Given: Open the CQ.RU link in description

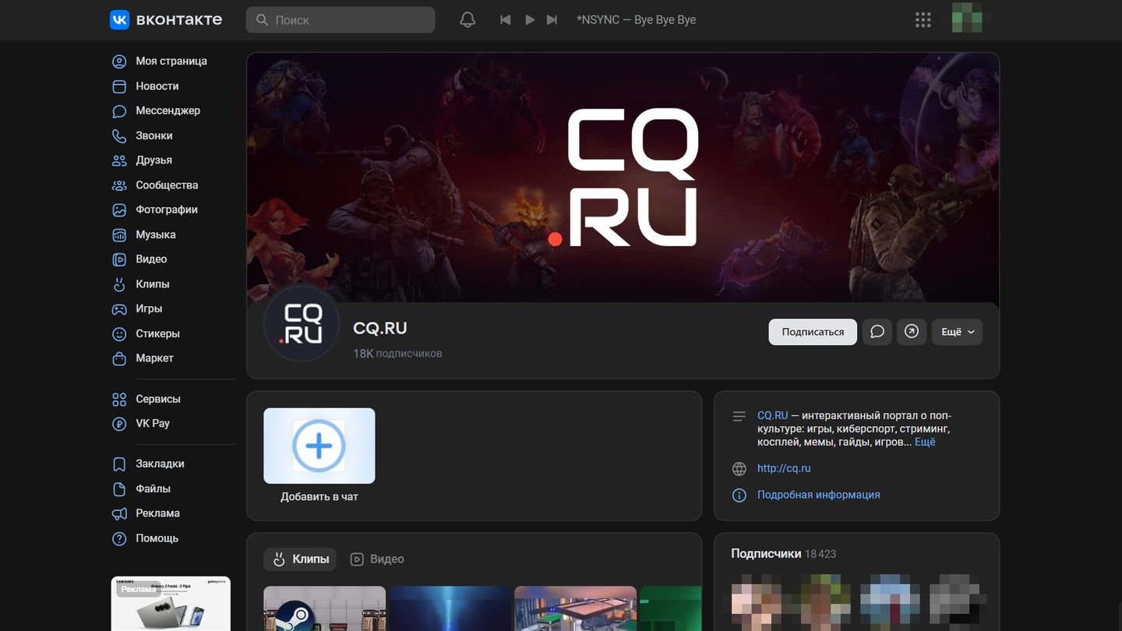Looking at the screenshot, I should (773, 416).
